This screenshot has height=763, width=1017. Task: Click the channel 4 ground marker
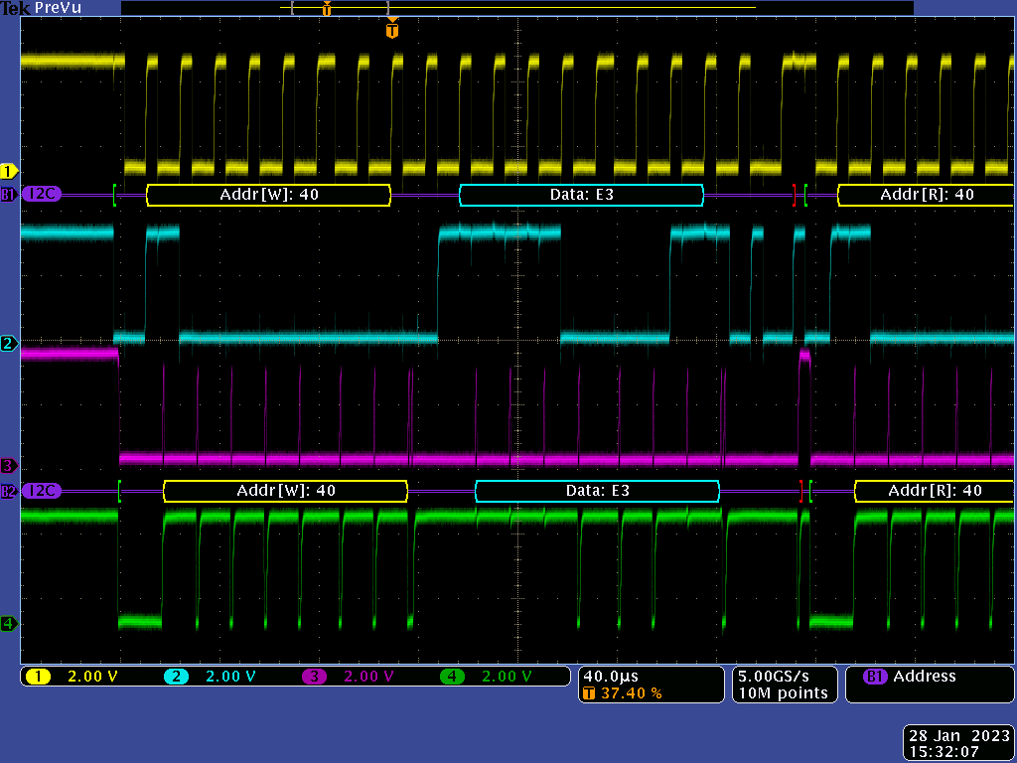click(9, 624)
